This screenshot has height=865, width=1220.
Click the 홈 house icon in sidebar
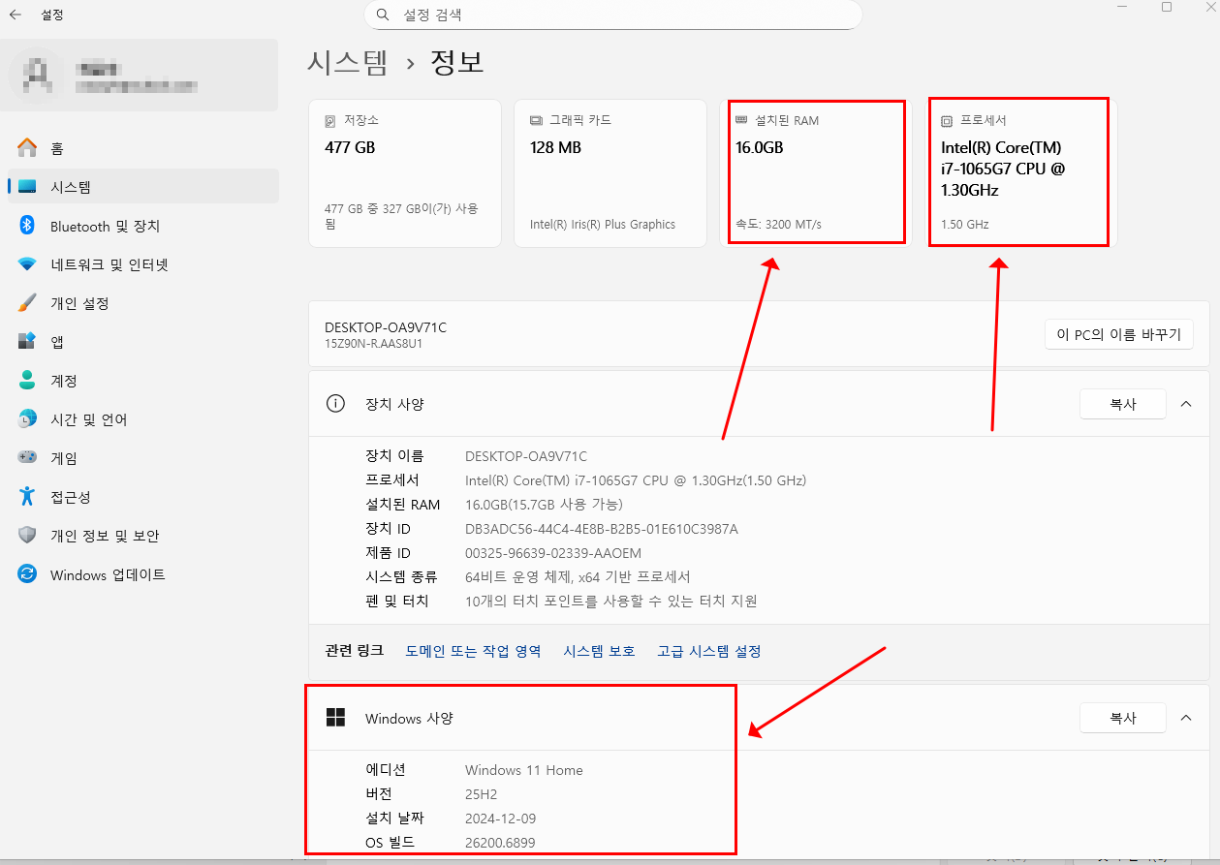point(27,148)
